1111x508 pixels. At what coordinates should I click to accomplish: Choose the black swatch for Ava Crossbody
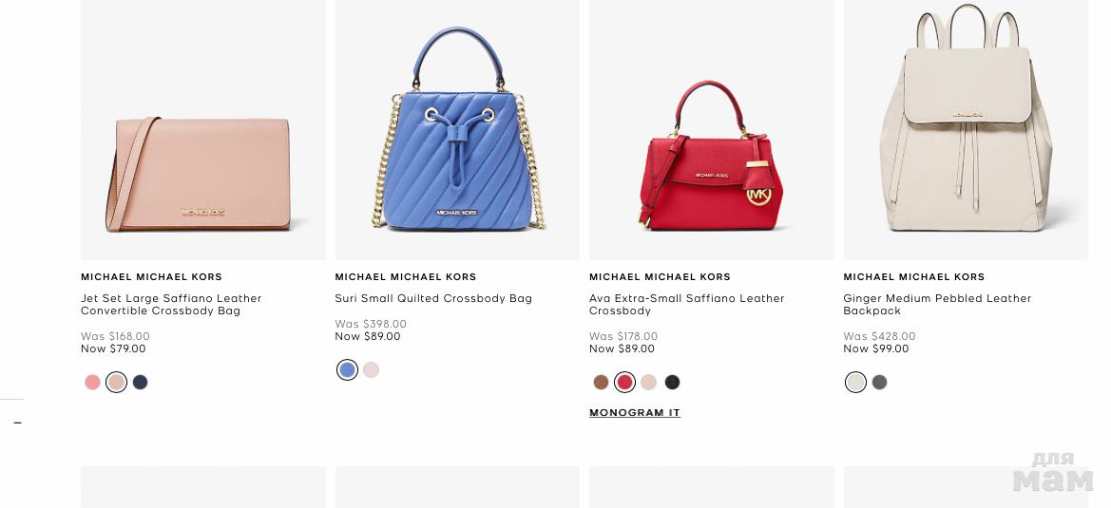(673, 382)
